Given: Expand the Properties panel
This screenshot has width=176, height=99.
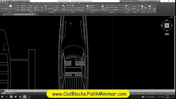Looking at the screenshot, I should click(112, 12).
